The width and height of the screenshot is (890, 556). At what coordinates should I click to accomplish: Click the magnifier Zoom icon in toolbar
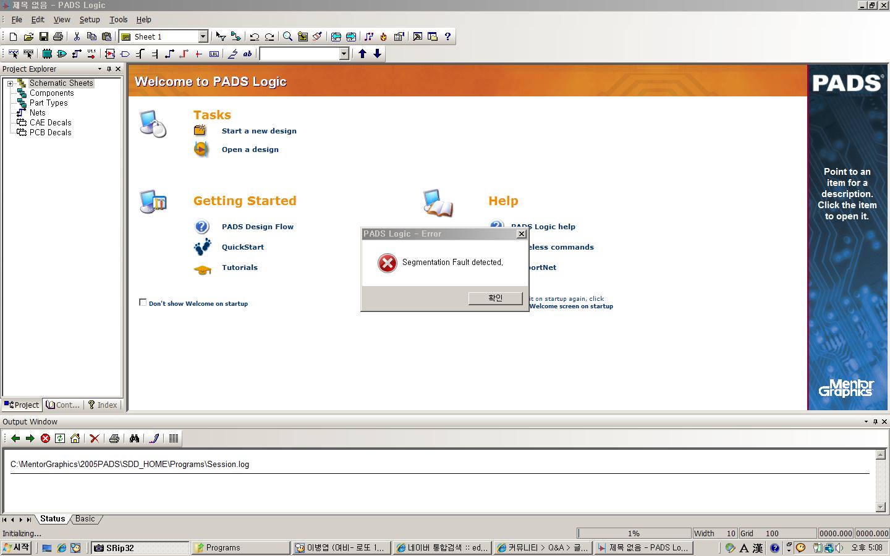pos(287,37)
